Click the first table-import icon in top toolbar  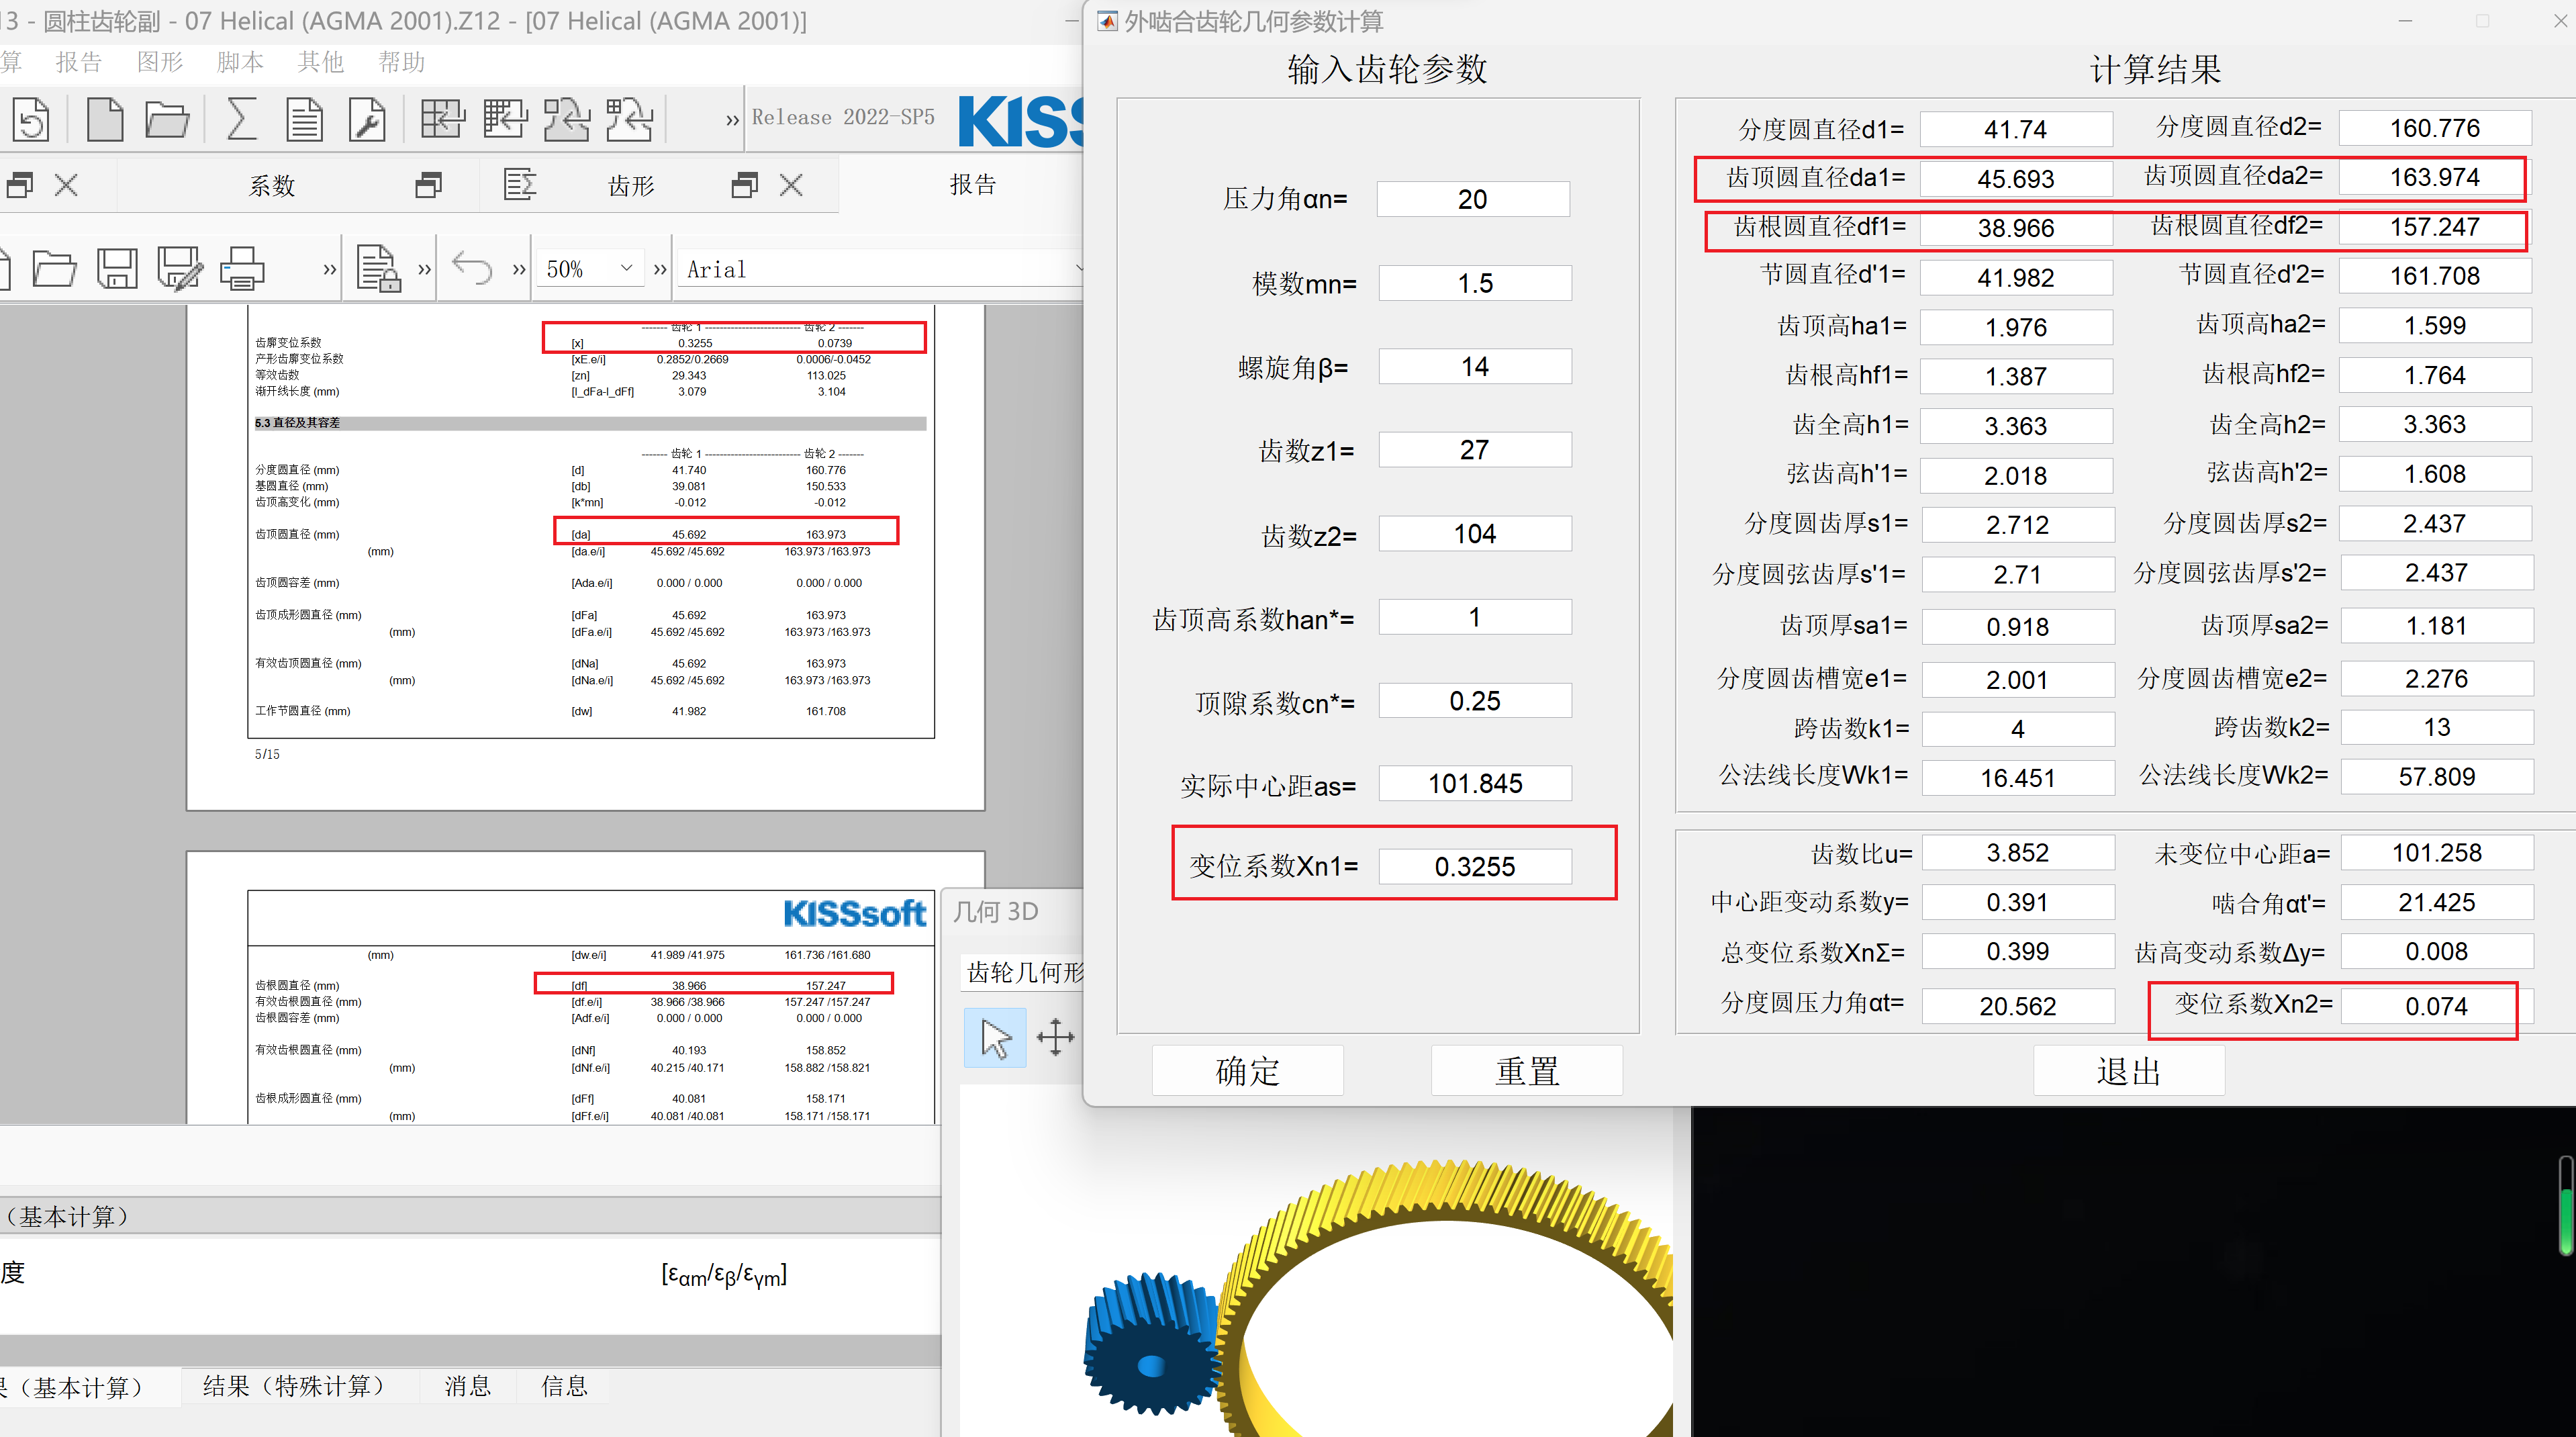click(x=443, y=119)
